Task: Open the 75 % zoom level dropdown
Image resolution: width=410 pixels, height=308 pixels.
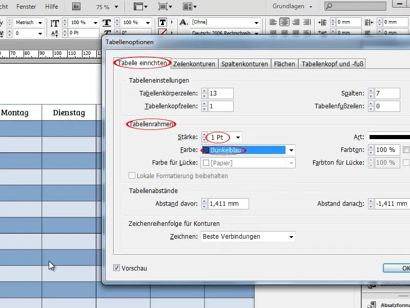Action: [x=116, y=7]
